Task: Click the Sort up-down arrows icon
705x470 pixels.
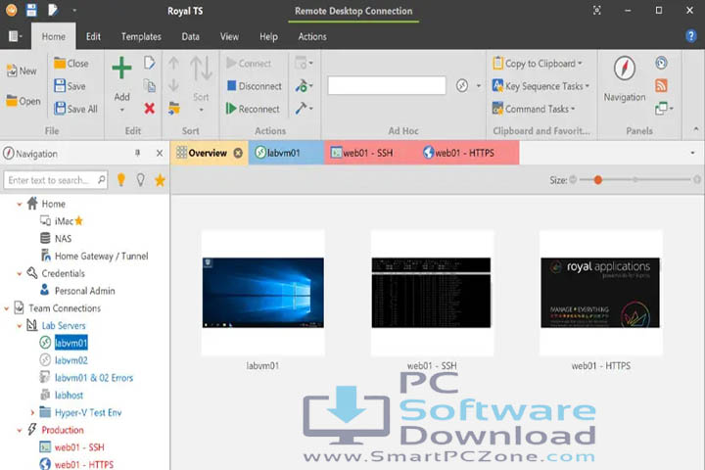Action: coord(201,69)
